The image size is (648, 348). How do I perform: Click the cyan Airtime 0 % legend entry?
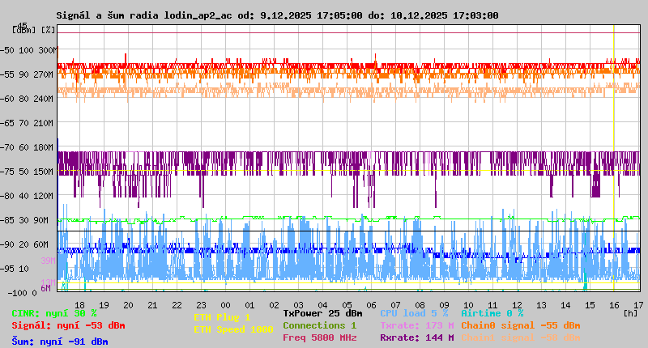coord(492,313)
